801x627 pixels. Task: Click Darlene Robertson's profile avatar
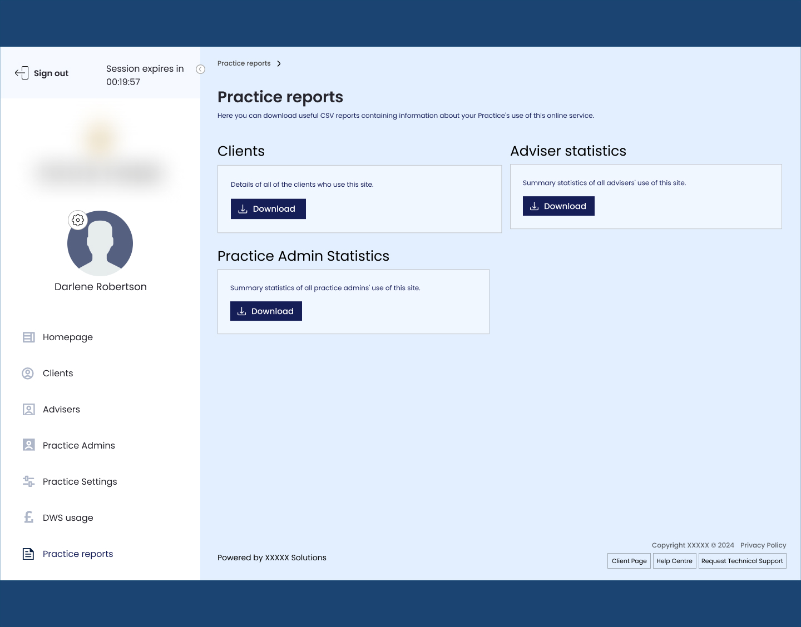(x=101, y=245)
